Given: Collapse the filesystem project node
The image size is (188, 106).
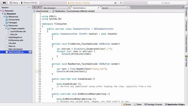Looking at the screenshot, I should point(3,14).
